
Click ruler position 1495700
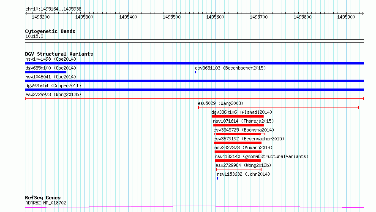(x=259, y=17)
